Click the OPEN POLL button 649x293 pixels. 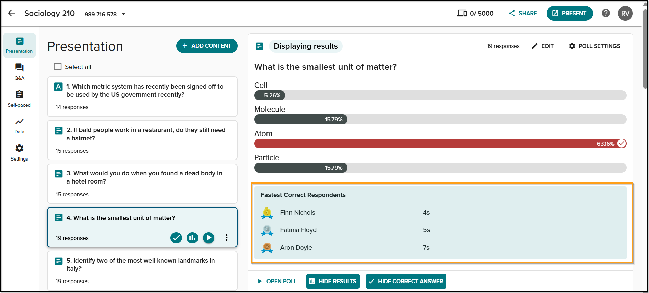(277, 281)
